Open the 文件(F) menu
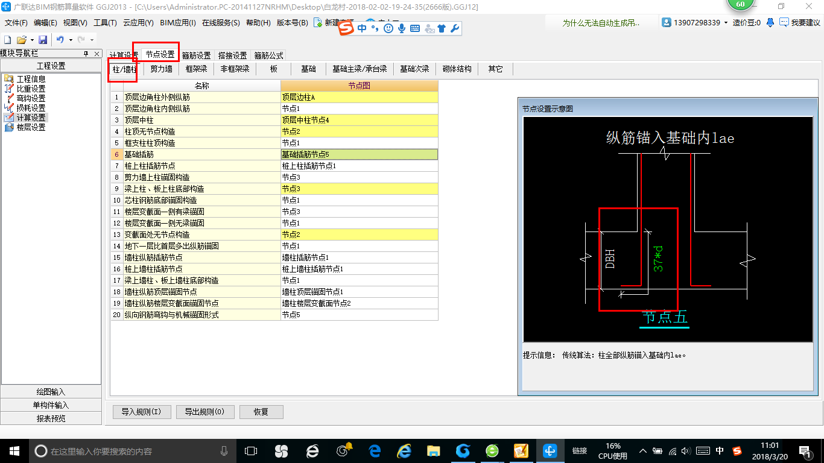Screen dimensions: 824x463 point(16,23)
